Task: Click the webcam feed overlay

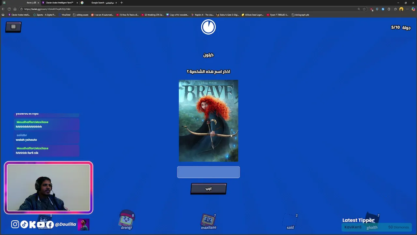Action: point(49,188)
